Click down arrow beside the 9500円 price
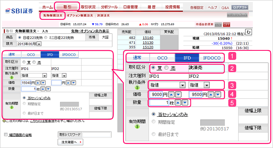 point(218,94)
